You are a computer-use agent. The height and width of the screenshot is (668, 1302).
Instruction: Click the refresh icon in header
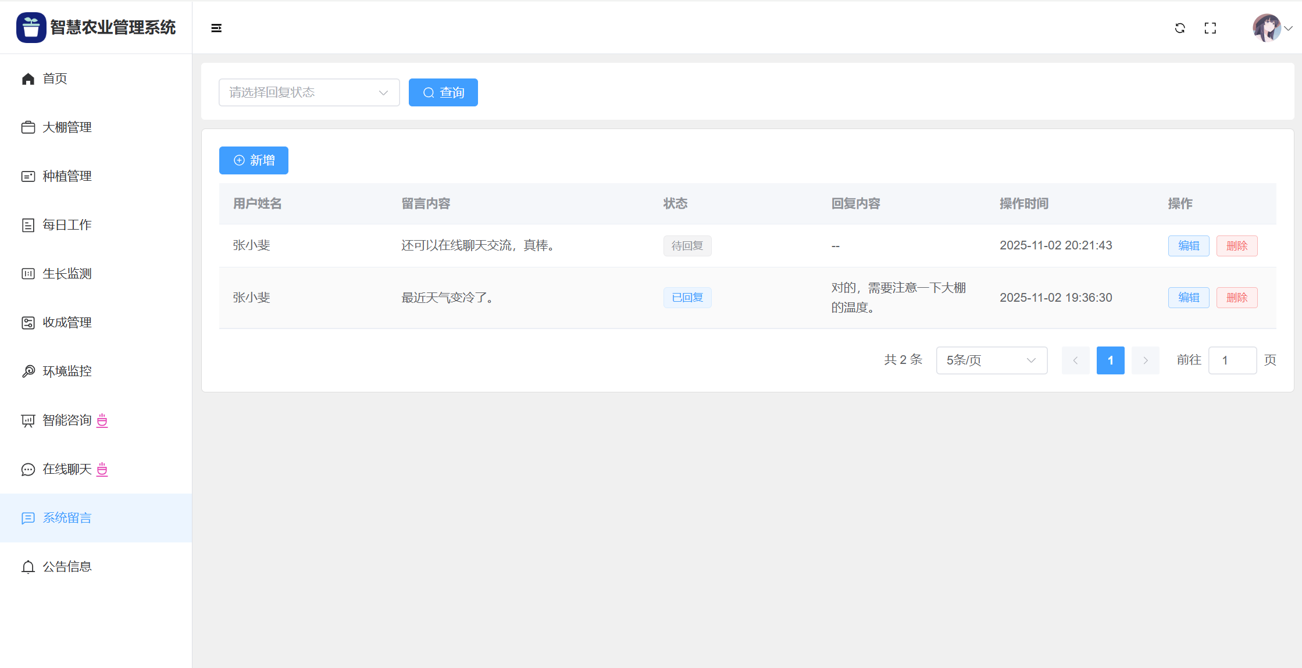(1180, 28)
